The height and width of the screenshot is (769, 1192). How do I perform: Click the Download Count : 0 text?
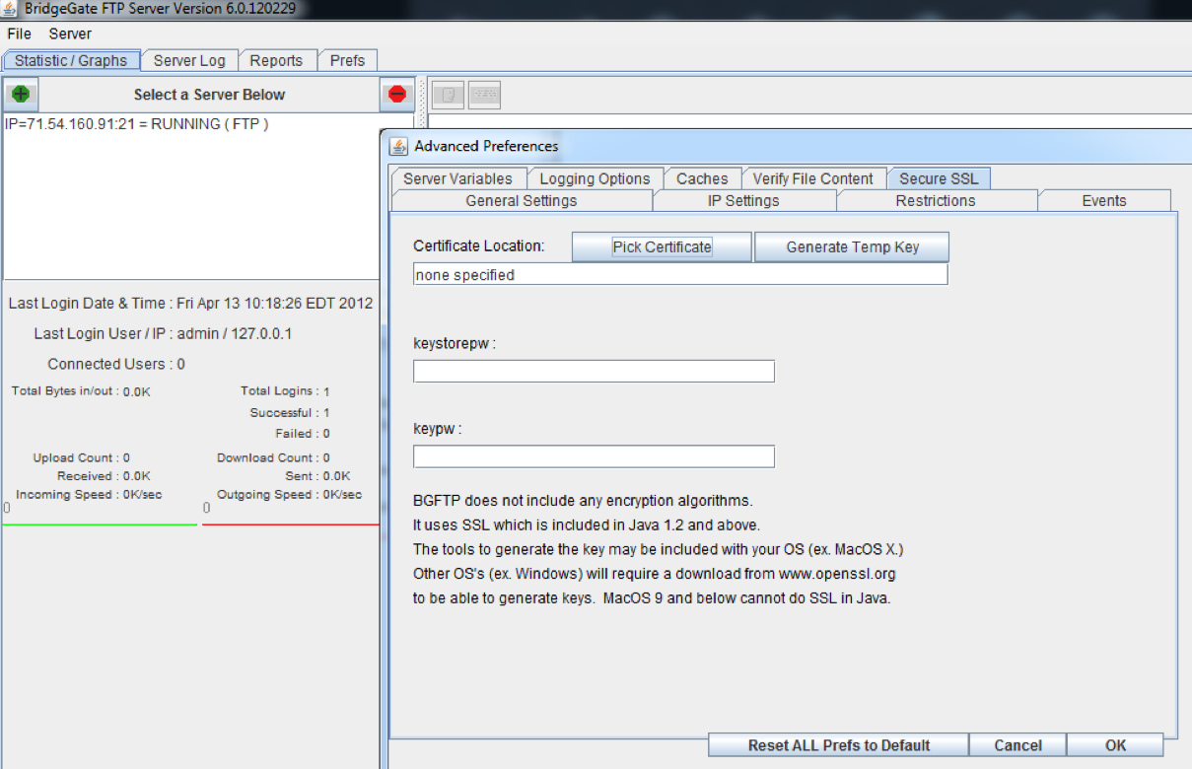(x=273, y=457)
